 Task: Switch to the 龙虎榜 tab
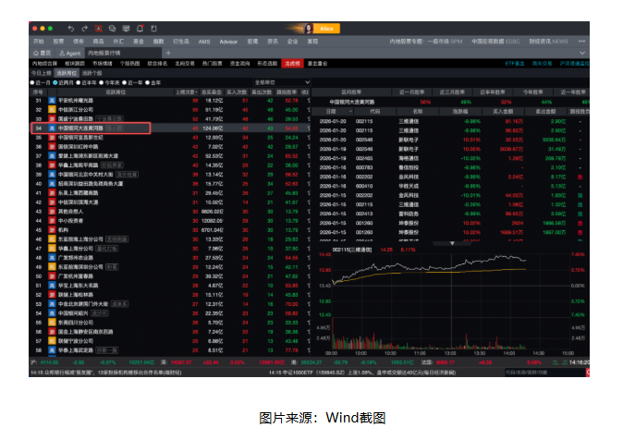point(292,63)
